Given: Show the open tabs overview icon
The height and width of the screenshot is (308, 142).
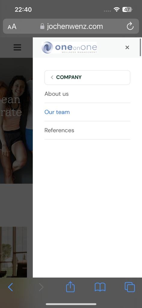Looking at the screenshot, I should click(x=130, y=287).
